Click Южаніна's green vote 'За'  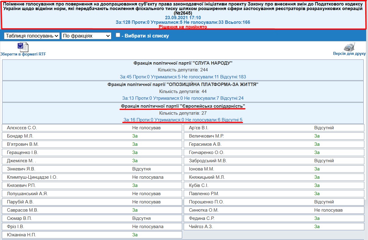(x=135, y=235)
